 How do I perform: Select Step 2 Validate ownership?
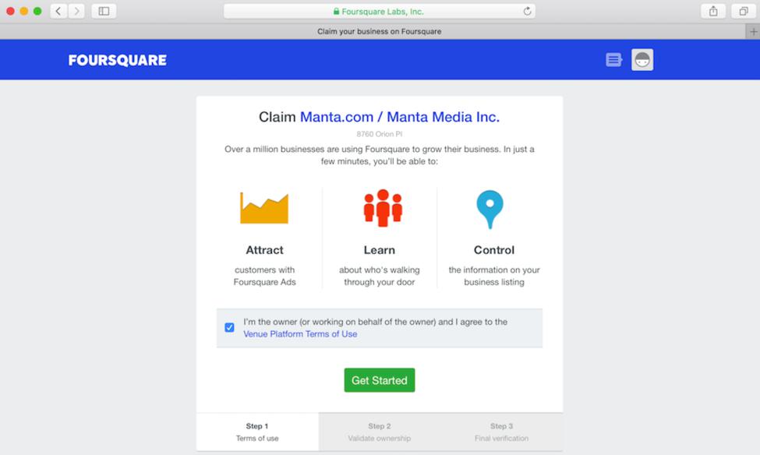380,432
